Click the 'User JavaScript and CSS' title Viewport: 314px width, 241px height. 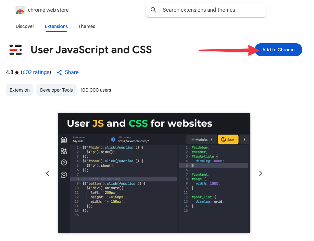click(x=91, y=50)
